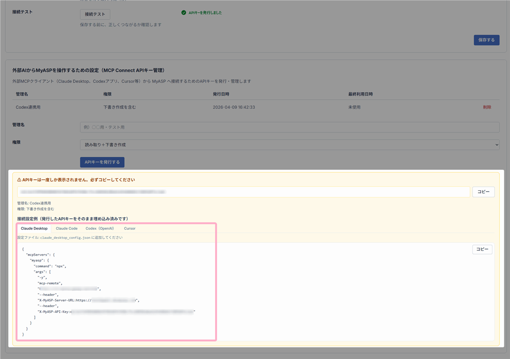Click the 最終利用日時 column header
510x359 pixels.
(360, 94)
